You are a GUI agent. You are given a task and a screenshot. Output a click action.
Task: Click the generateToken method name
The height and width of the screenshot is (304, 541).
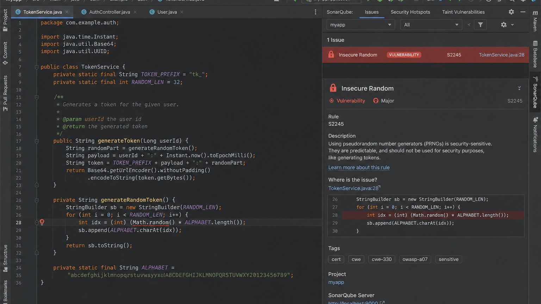click(119, 141)
